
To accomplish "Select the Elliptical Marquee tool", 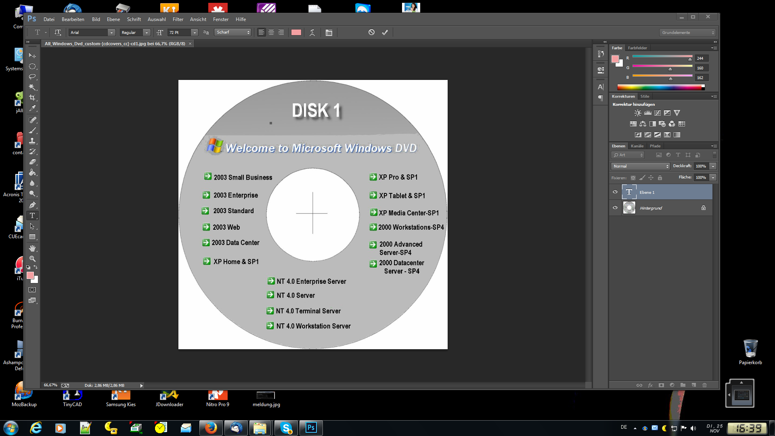I will tap(32, 66).
